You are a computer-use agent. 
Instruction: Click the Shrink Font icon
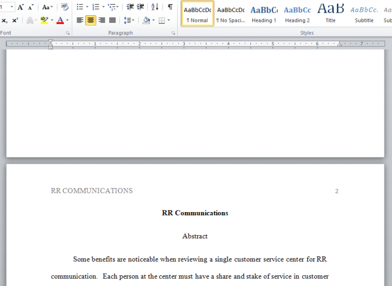point(31,7)
